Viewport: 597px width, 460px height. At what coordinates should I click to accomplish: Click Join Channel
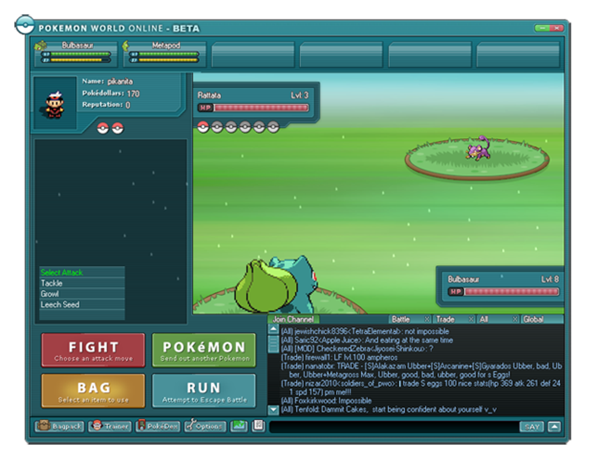click(293, 319)
